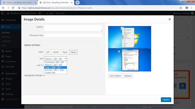The image size is (195, 109).
Task: Choose Medium – 282 × 300 option in list
Action: pyautogui.click(x=55, y=65)
